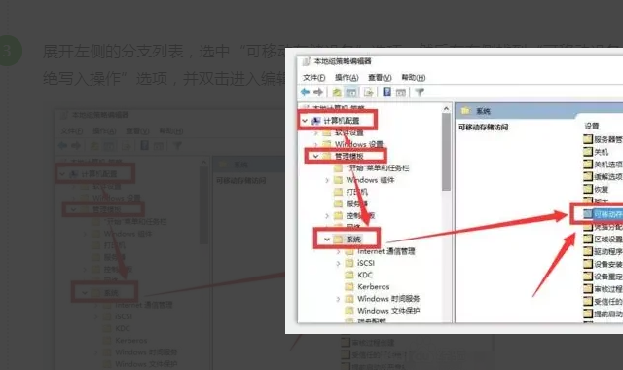This screenshot has width=623, height=370.
Task: Collapse the 计算机配置 tree node
Action: pyautogui.click(x=305, y=121)
